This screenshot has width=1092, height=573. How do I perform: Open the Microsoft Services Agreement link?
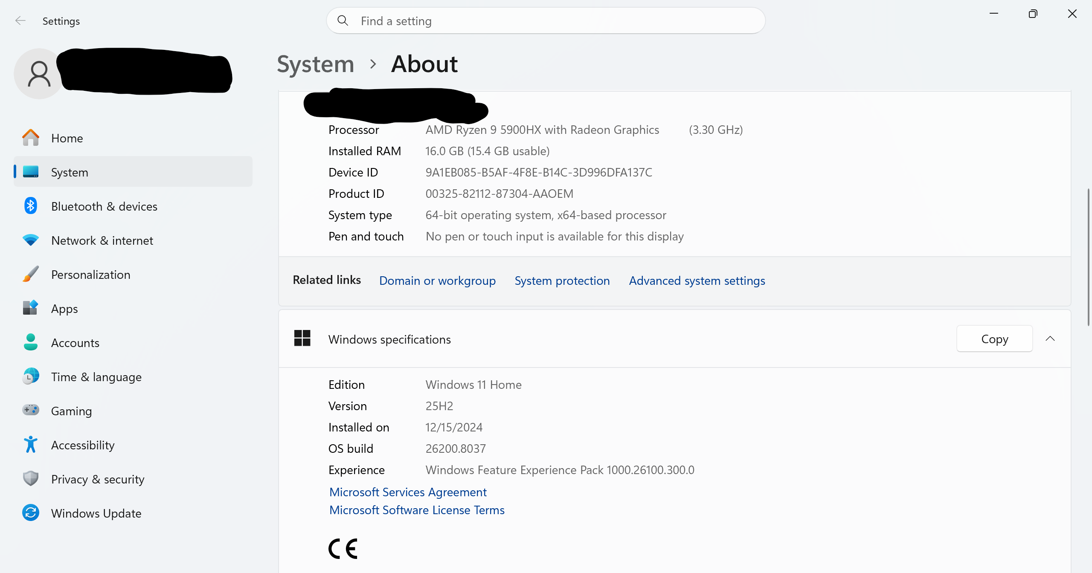tap(408, 492)
